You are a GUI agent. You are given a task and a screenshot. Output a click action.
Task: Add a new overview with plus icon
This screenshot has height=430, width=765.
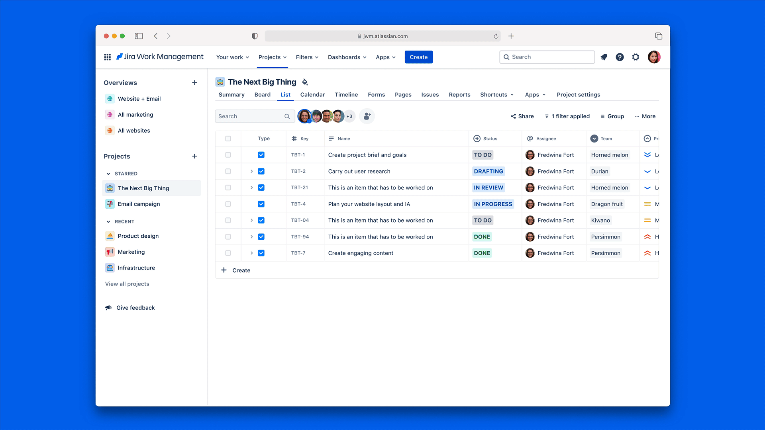194,82
